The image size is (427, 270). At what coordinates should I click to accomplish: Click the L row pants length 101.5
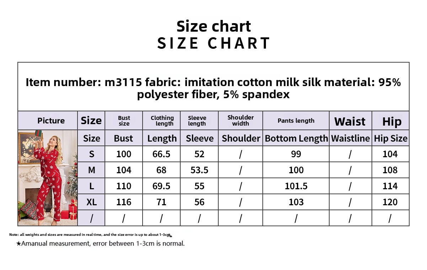click(296, 186)
